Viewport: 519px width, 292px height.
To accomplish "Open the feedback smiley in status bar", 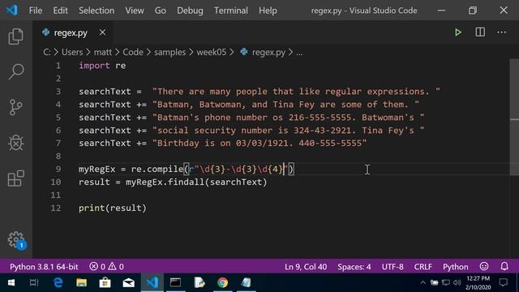I will pyautogui.click(x=484, y=266).
